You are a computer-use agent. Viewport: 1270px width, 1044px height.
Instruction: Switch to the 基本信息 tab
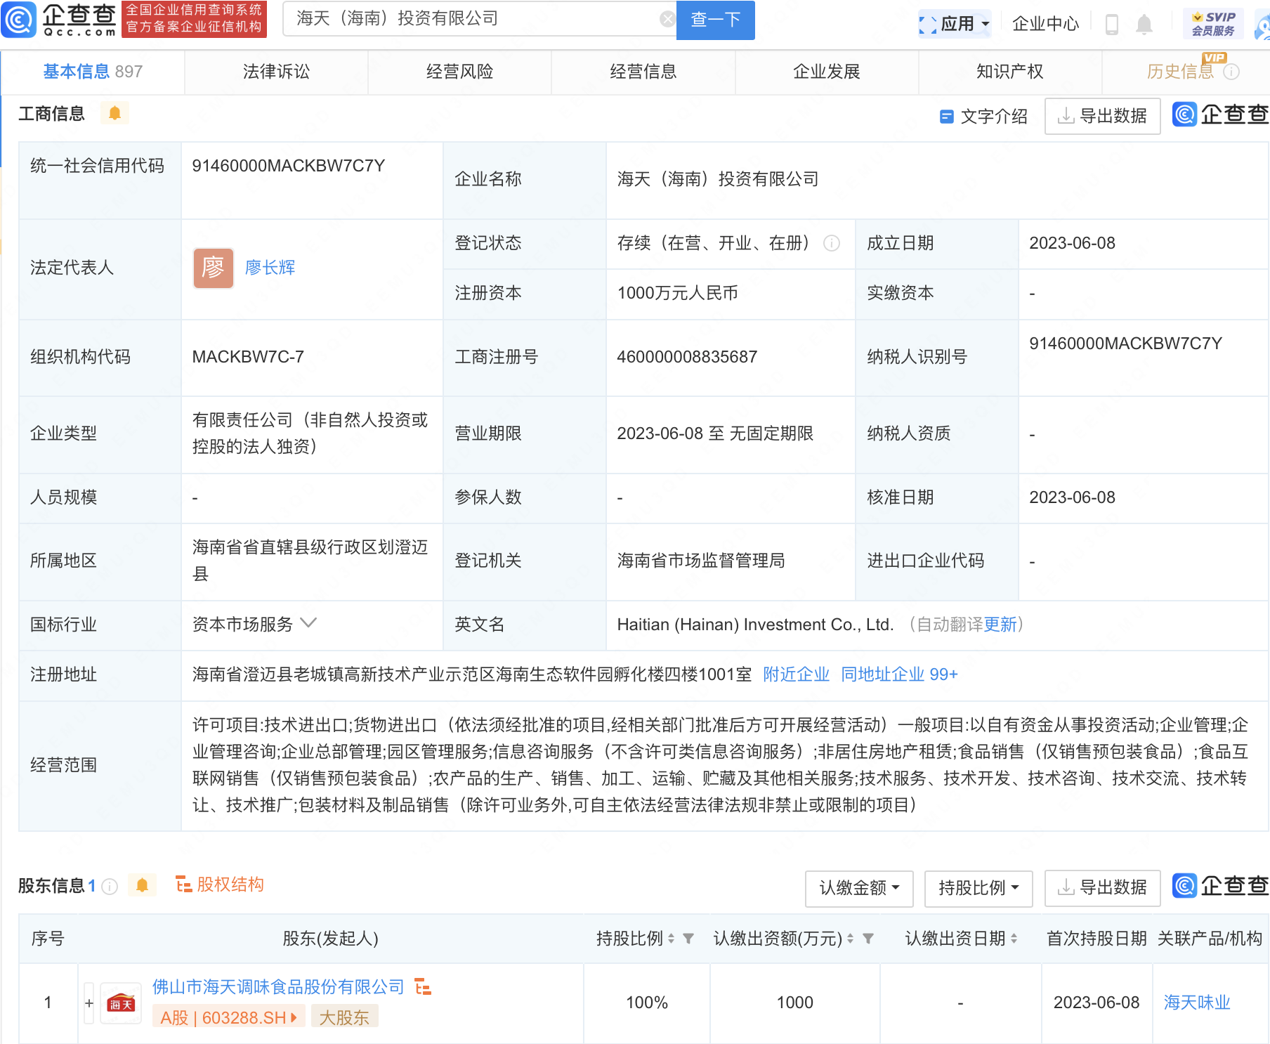[x=92, y=72]
